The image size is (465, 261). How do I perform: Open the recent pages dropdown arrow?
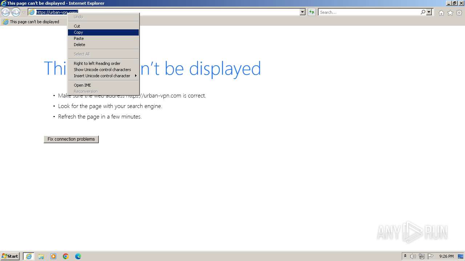24,12
